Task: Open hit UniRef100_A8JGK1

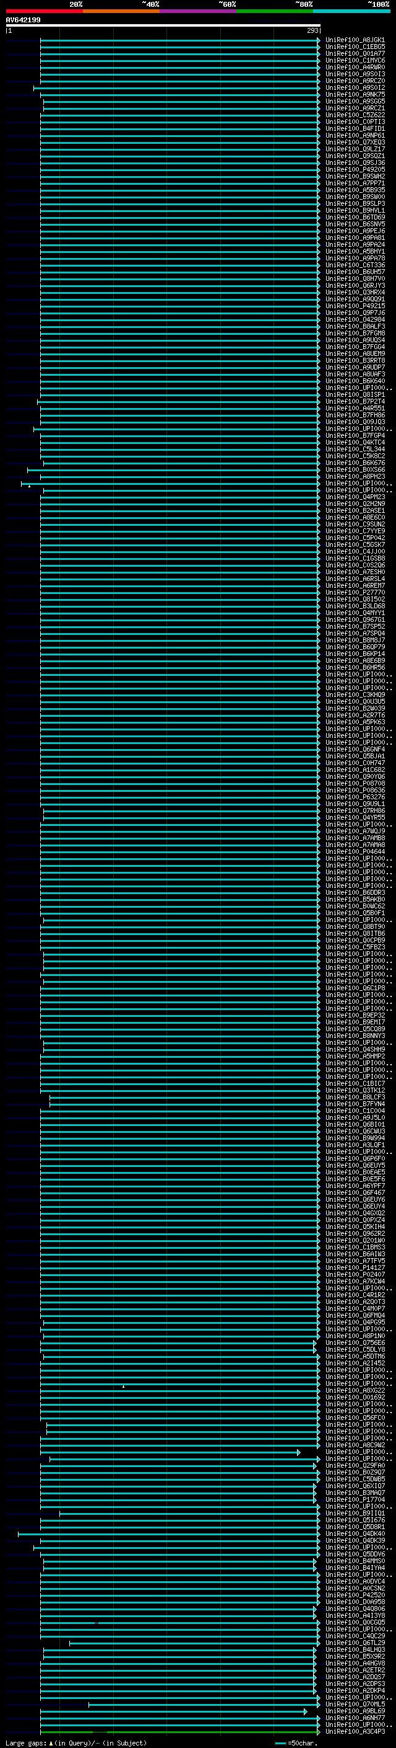Action: tap(355, 40)
